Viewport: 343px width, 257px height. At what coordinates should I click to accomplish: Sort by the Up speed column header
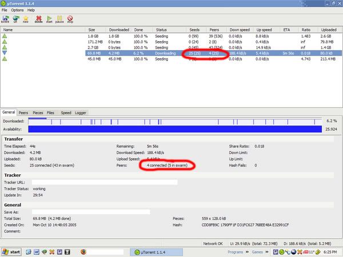pyautogui.click(x=266, y=30)
